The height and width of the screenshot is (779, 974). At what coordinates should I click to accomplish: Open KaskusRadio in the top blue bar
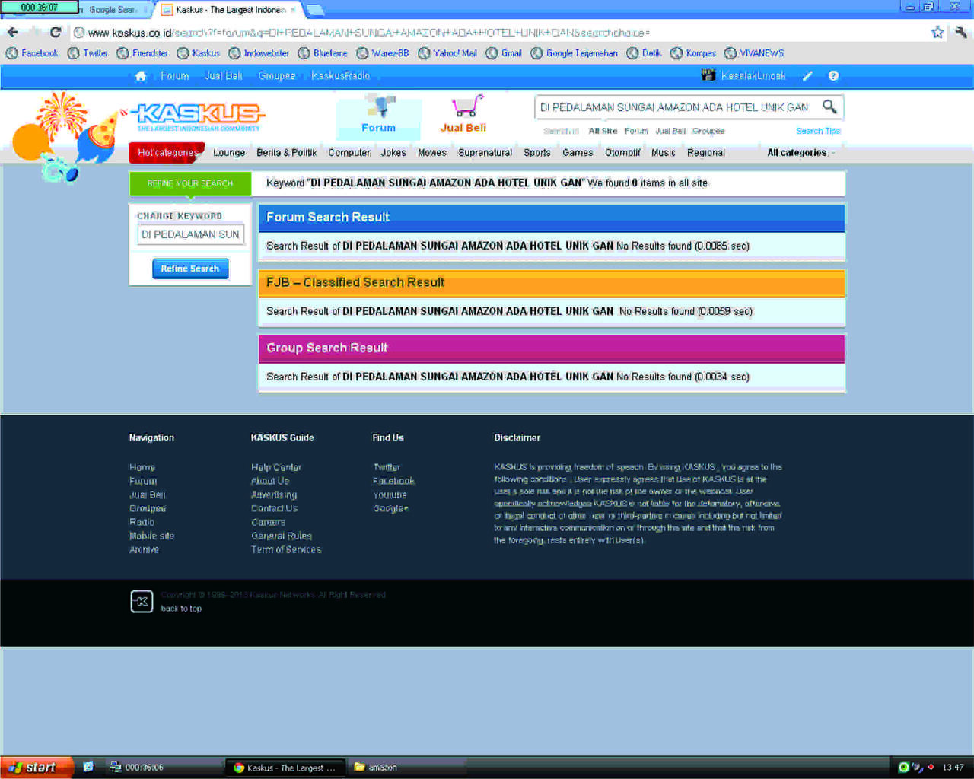coord(341,76)
